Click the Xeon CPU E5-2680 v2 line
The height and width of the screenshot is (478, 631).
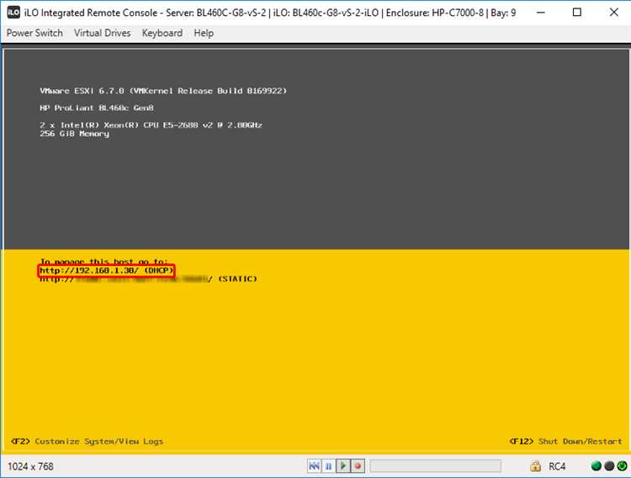coord(151,125)
